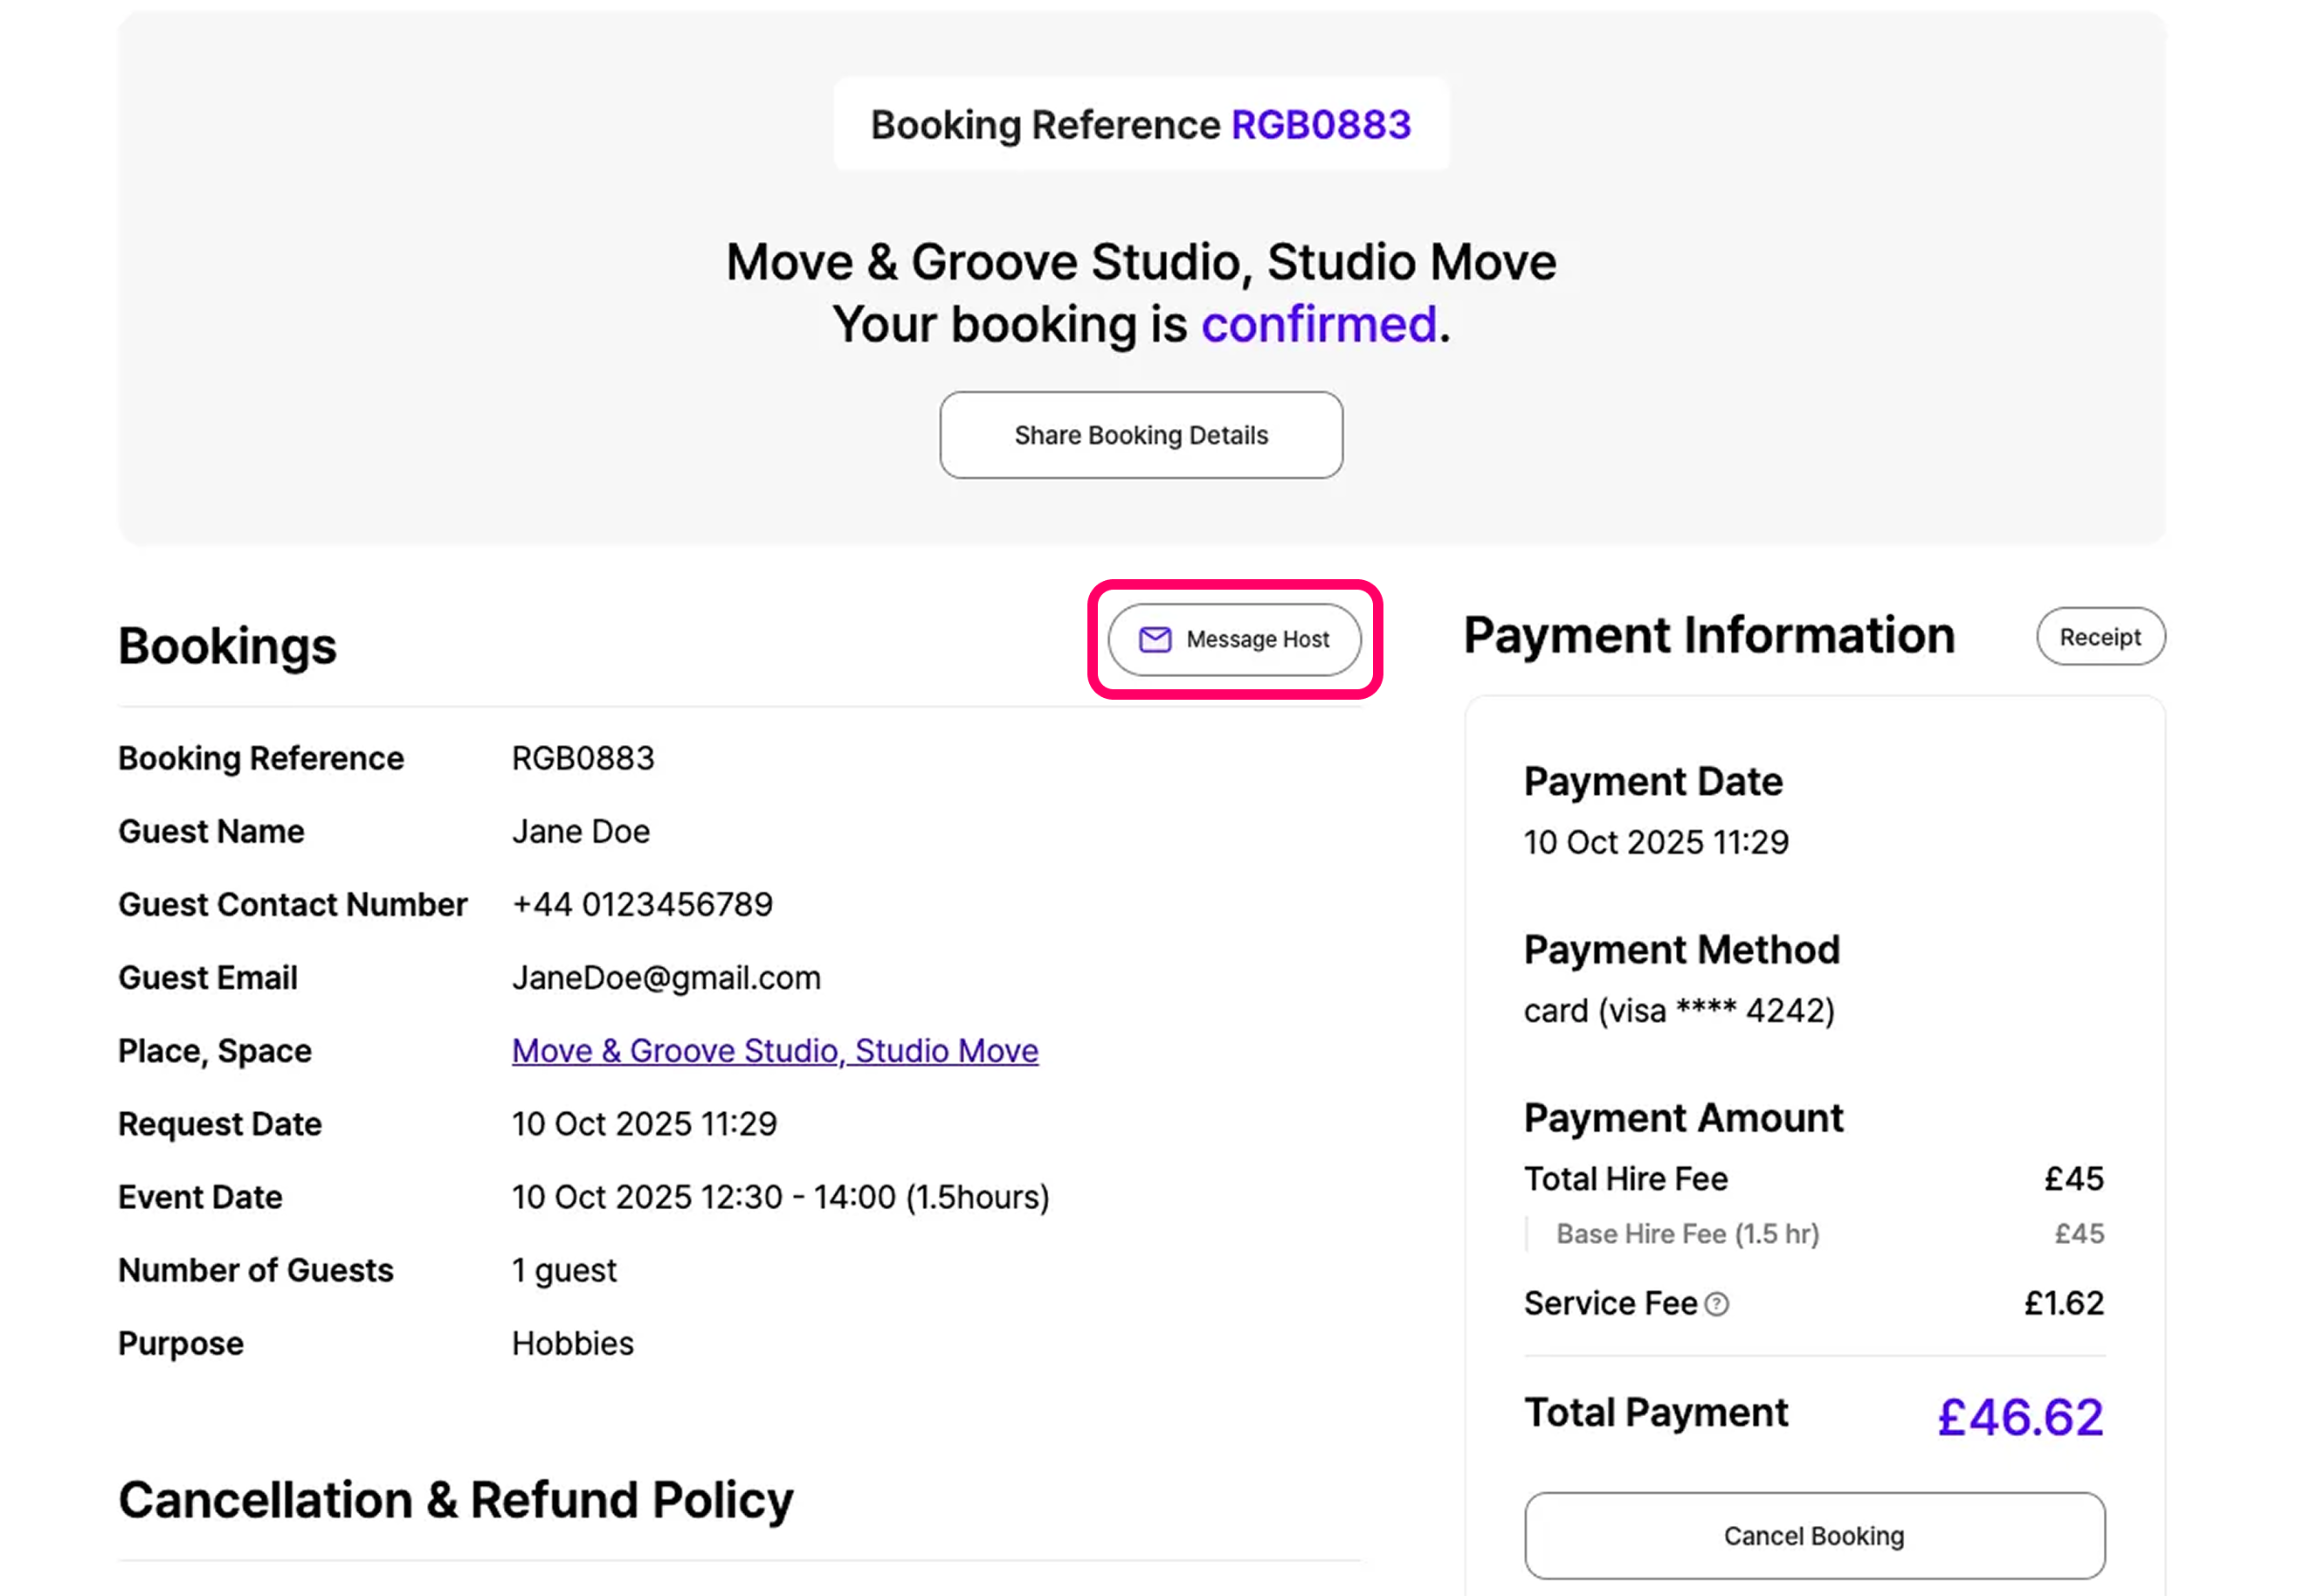This screenshot has width=2311, height=1596.
Task: Click the booking reference RGB0883 in details list
Action: point(583,759)
